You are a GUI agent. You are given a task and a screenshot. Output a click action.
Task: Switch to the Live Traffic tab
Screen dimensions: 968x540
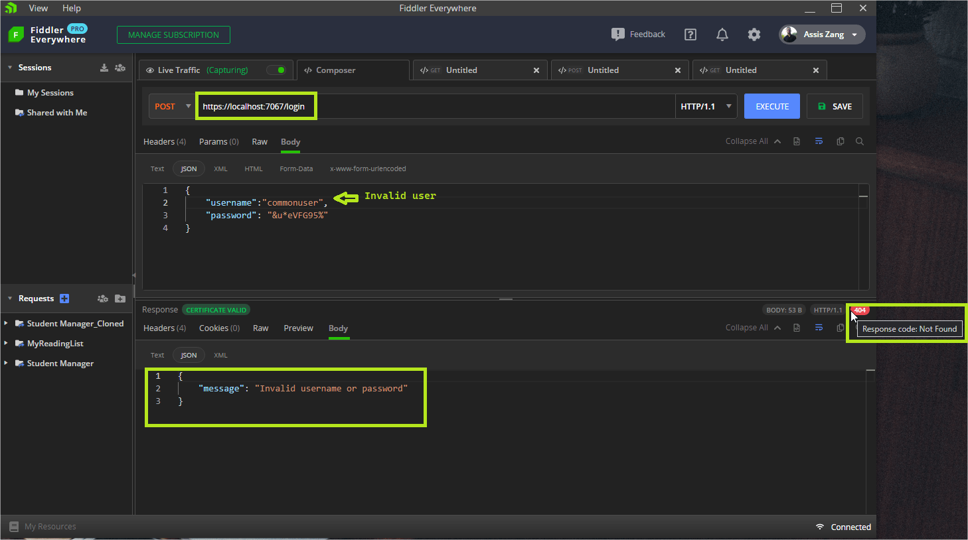pyautogui.click(x=217, y=70)
